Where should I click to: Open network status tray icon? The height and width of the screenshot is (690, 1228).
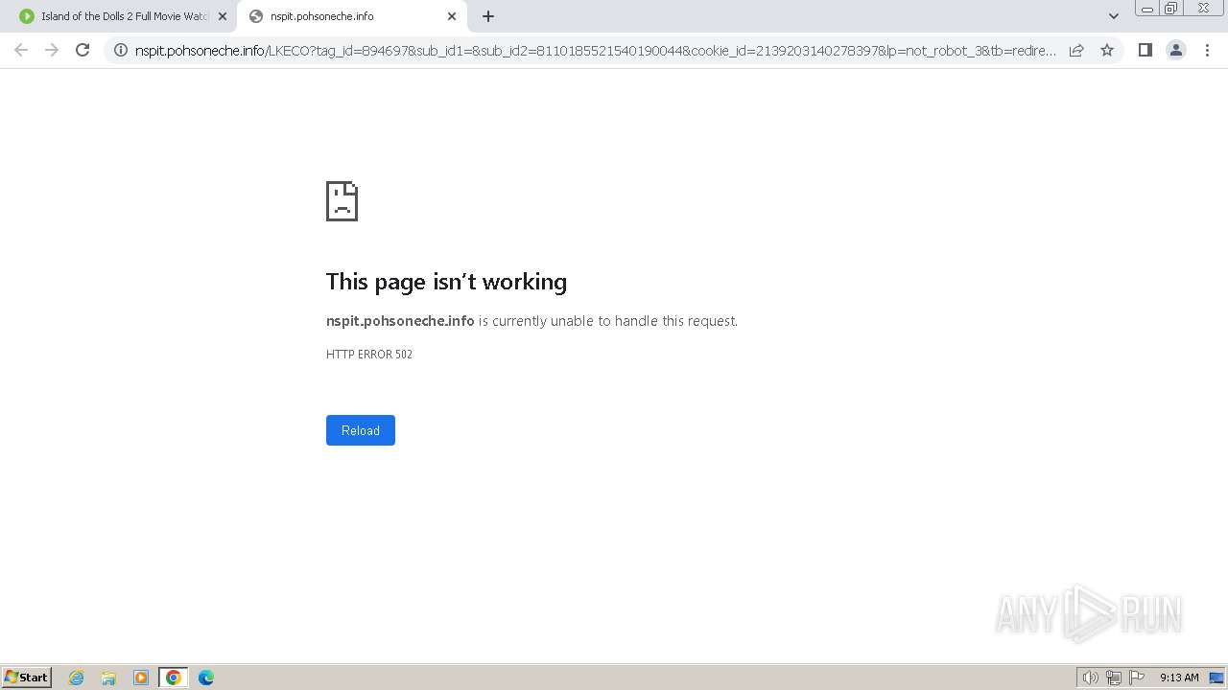click(1114, 678)
